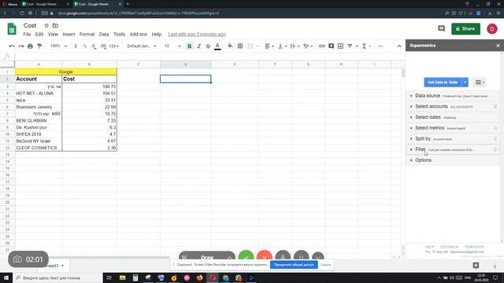
Task: Increase decimal places
Action: (103, 46)
